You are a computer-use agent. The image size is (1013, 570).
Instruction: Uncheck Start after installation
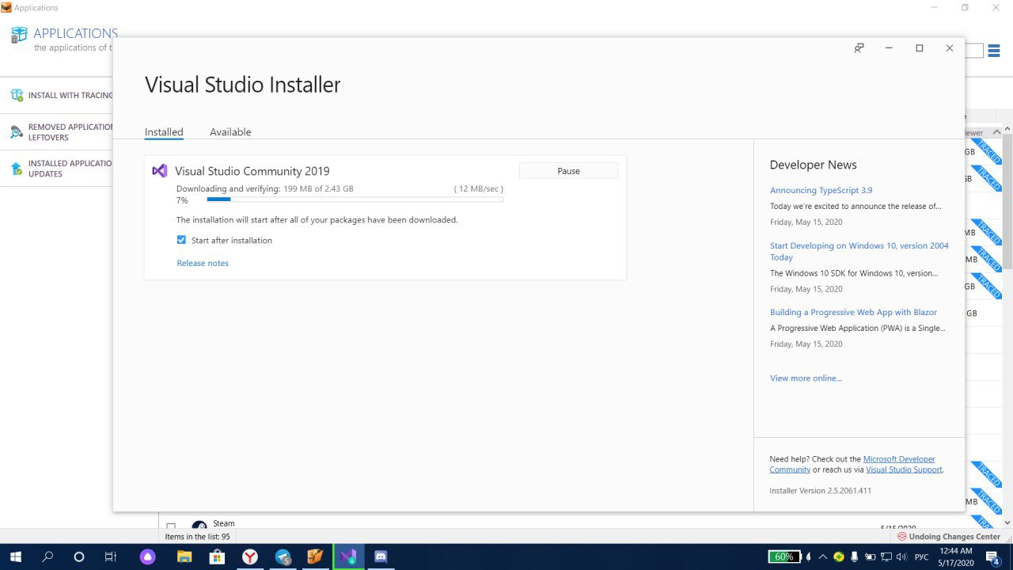(181, 240)
